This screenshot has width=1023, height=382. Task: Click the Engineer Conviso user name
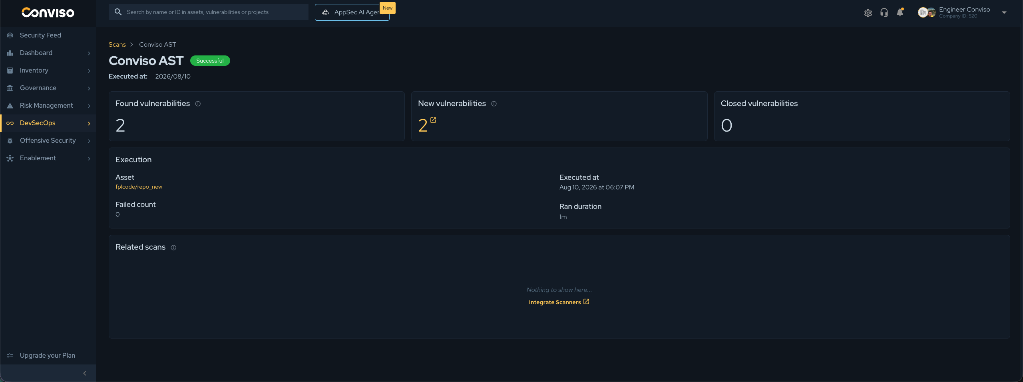coord(964,10)
